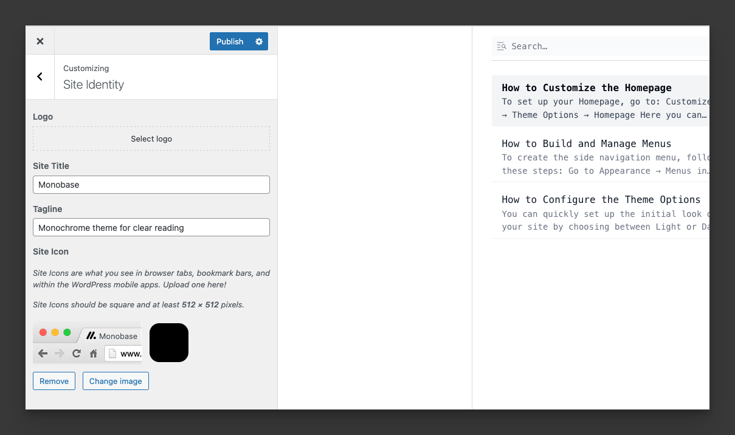Click the Publish button

coord(230,41)
